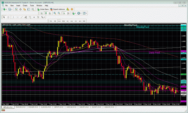Select the text tool A
Screen dimensions: 188x113
pyautogui.click(x=34, y=17)
